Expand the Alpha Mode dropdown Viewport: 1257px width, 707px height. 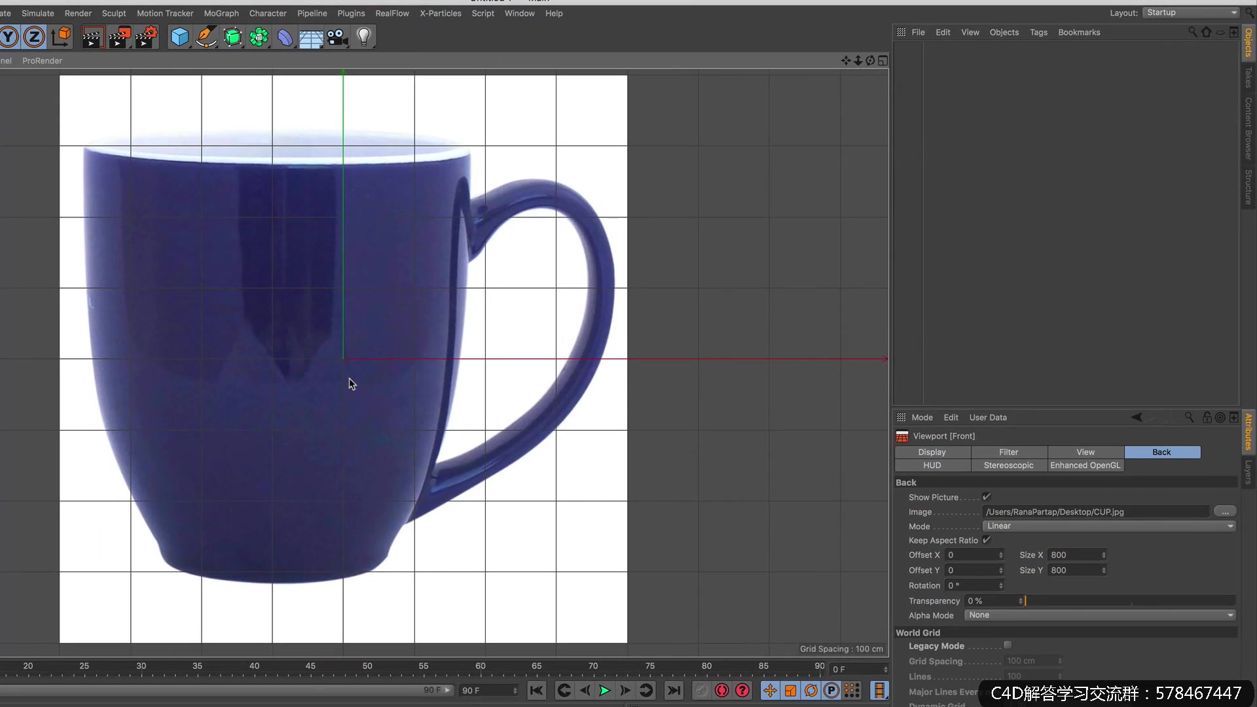point(1100,615)
